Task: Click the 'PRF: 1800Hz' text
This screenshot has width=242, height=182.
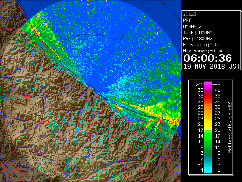Action: coord(198,39)
